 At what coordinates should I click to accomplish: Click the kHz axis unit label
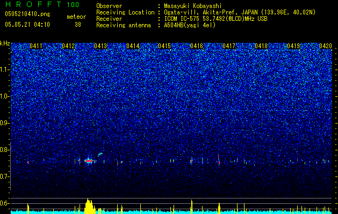click(5, 43)
